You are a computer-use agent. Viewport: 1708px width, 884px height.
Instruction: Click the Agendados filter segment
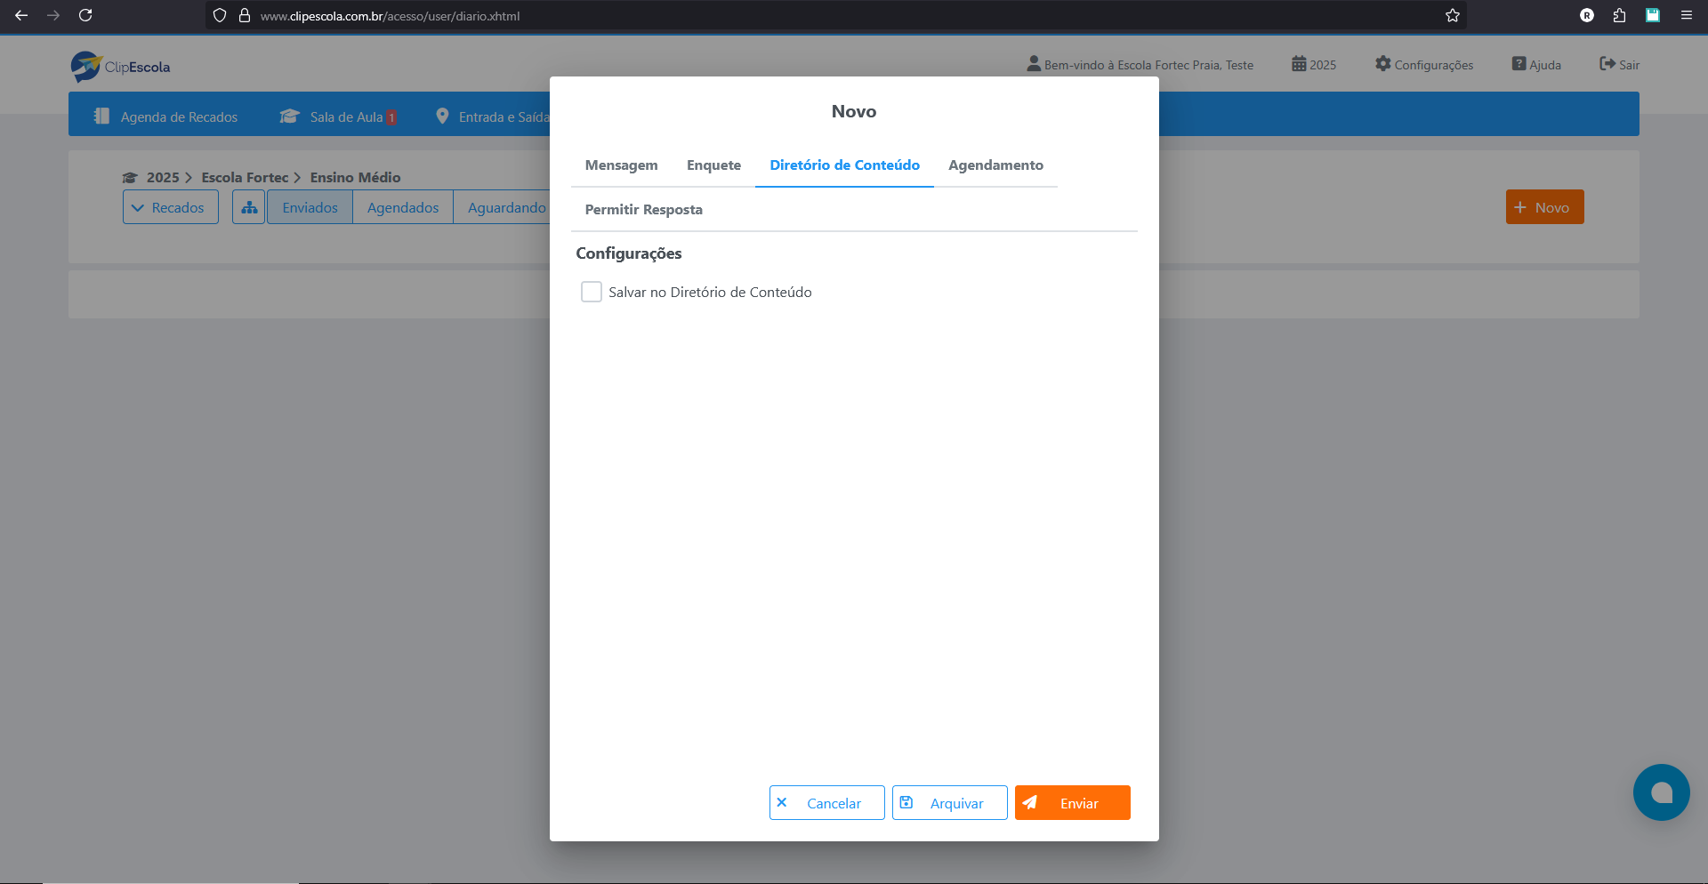coord(402,206)
